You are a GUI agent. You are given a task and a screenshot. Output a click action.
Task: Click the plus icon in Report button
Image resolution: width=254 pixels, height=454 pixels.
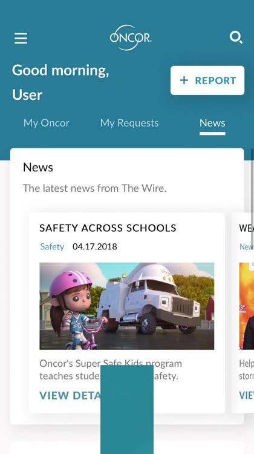coord(184,80)
